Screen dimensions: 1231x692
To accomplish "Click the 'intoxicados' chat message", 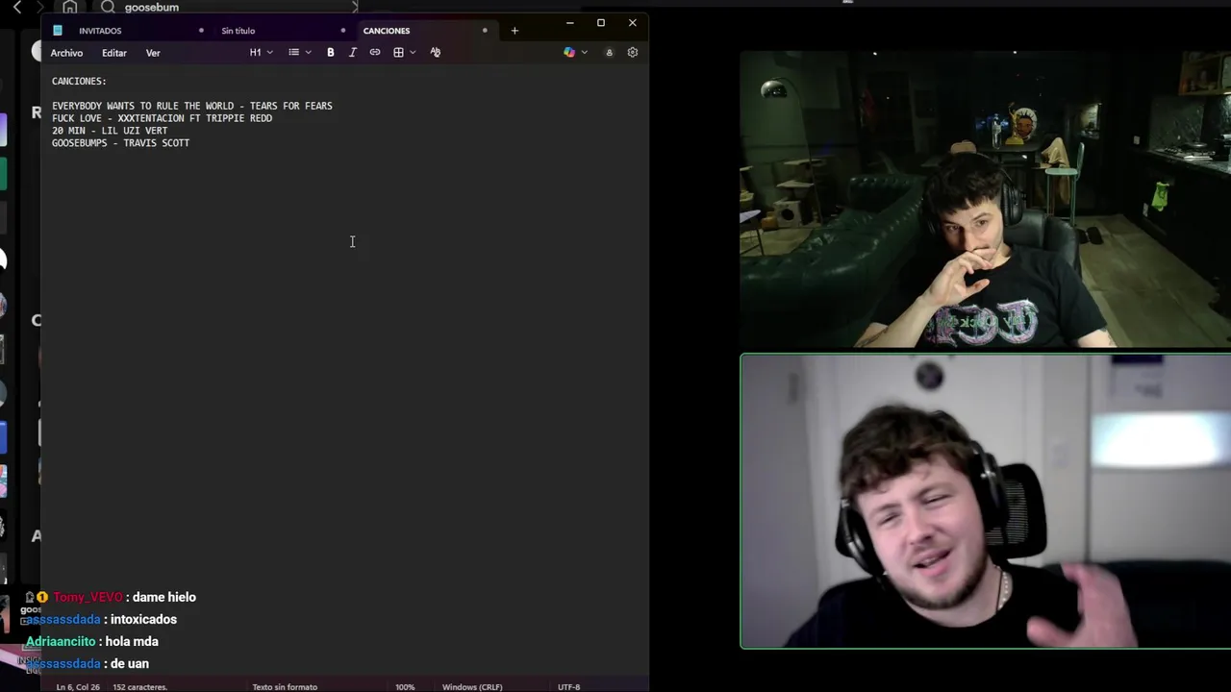I will 143,619.
